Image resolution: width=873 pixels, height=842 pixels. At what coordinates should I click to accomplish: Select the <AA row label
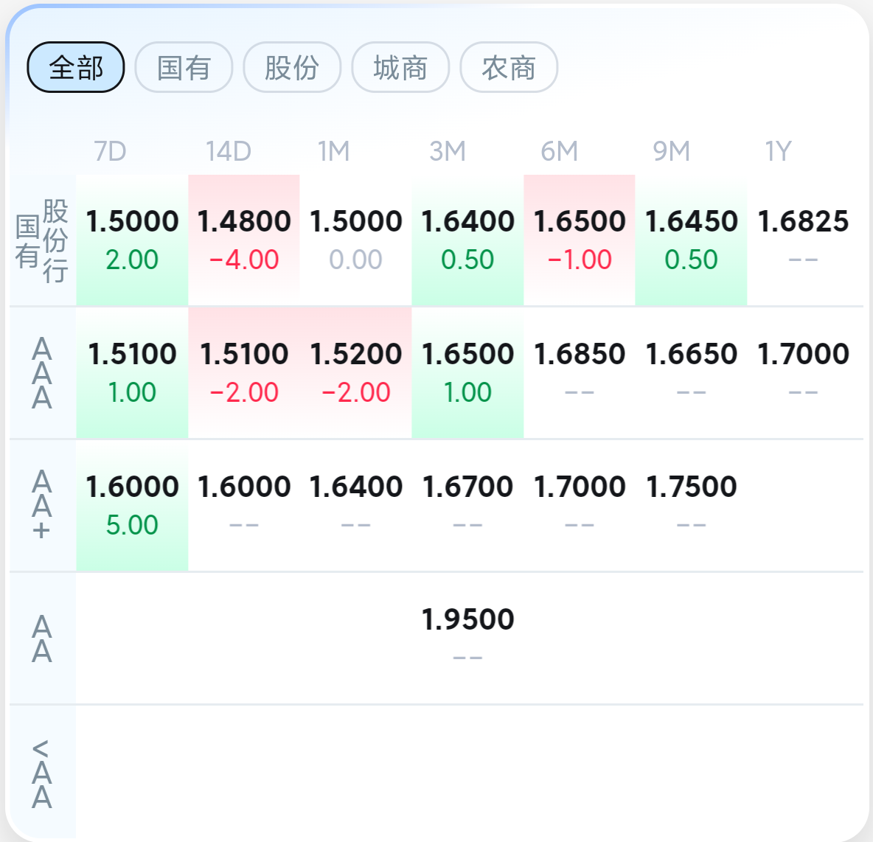[x=42, y=774]
